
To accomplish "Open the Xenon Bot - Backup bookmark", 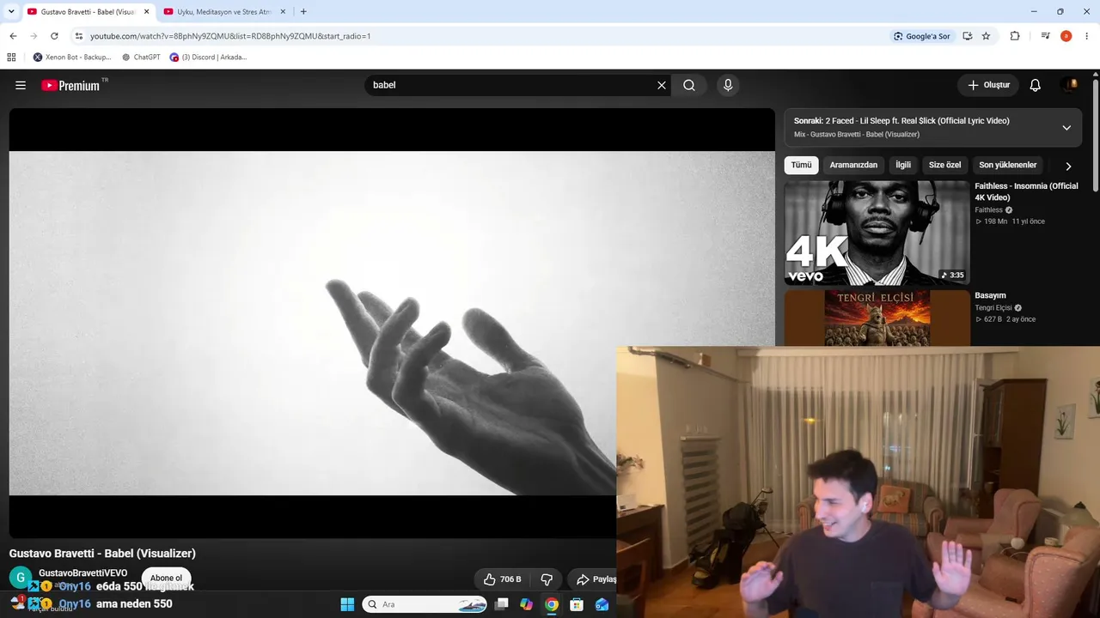I will (72, 58).
